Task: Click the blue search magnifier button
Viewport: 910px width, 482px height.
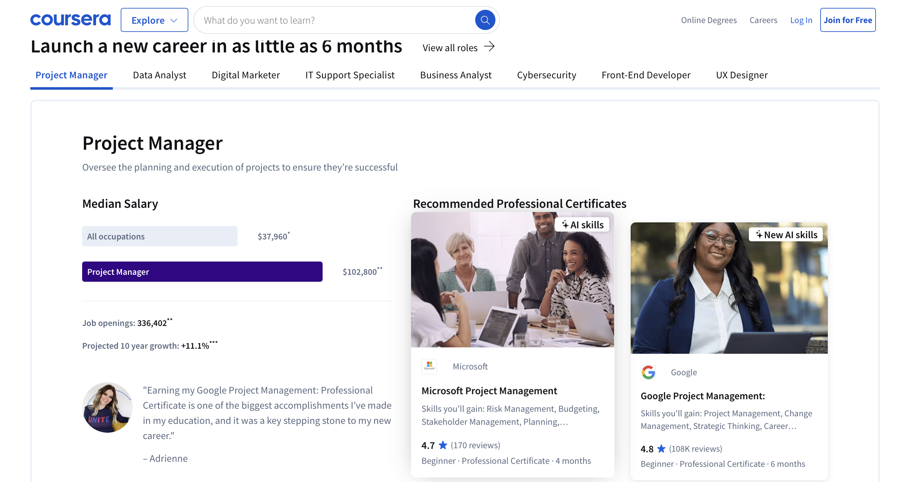Action: [485, 20]
